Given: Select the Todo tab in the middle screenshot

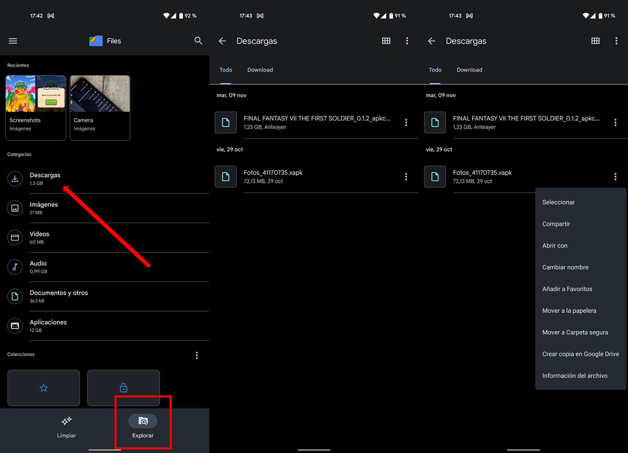Looking at the screenshot, I should point(226,70).
